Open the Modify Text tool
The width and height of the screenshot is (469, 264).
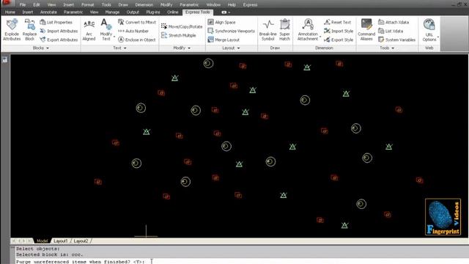pos(106,29)
